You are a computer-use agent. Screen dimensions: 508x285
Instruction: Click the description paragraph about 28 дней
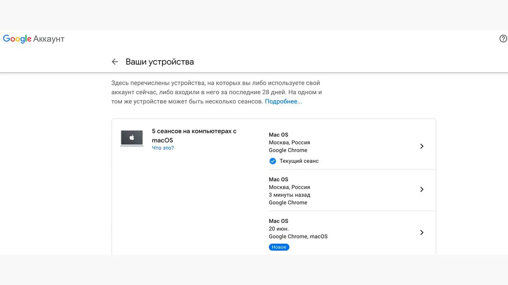tap(216, 92)
